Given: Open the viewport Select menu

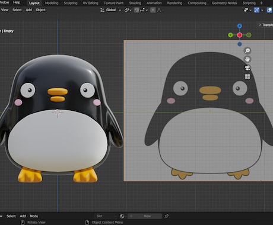Looking at the screenshot, I should tap(17, 10).
